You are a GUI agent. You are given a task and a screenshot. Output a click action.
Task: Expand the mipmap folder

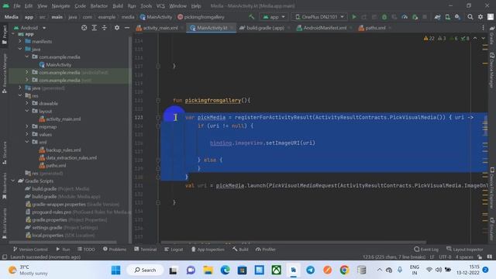point(27,126)
